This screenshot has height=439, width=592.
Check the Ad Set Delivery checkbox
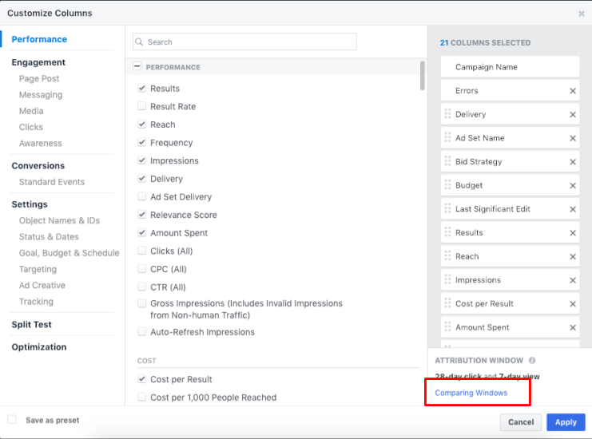[x=142, y=196]
